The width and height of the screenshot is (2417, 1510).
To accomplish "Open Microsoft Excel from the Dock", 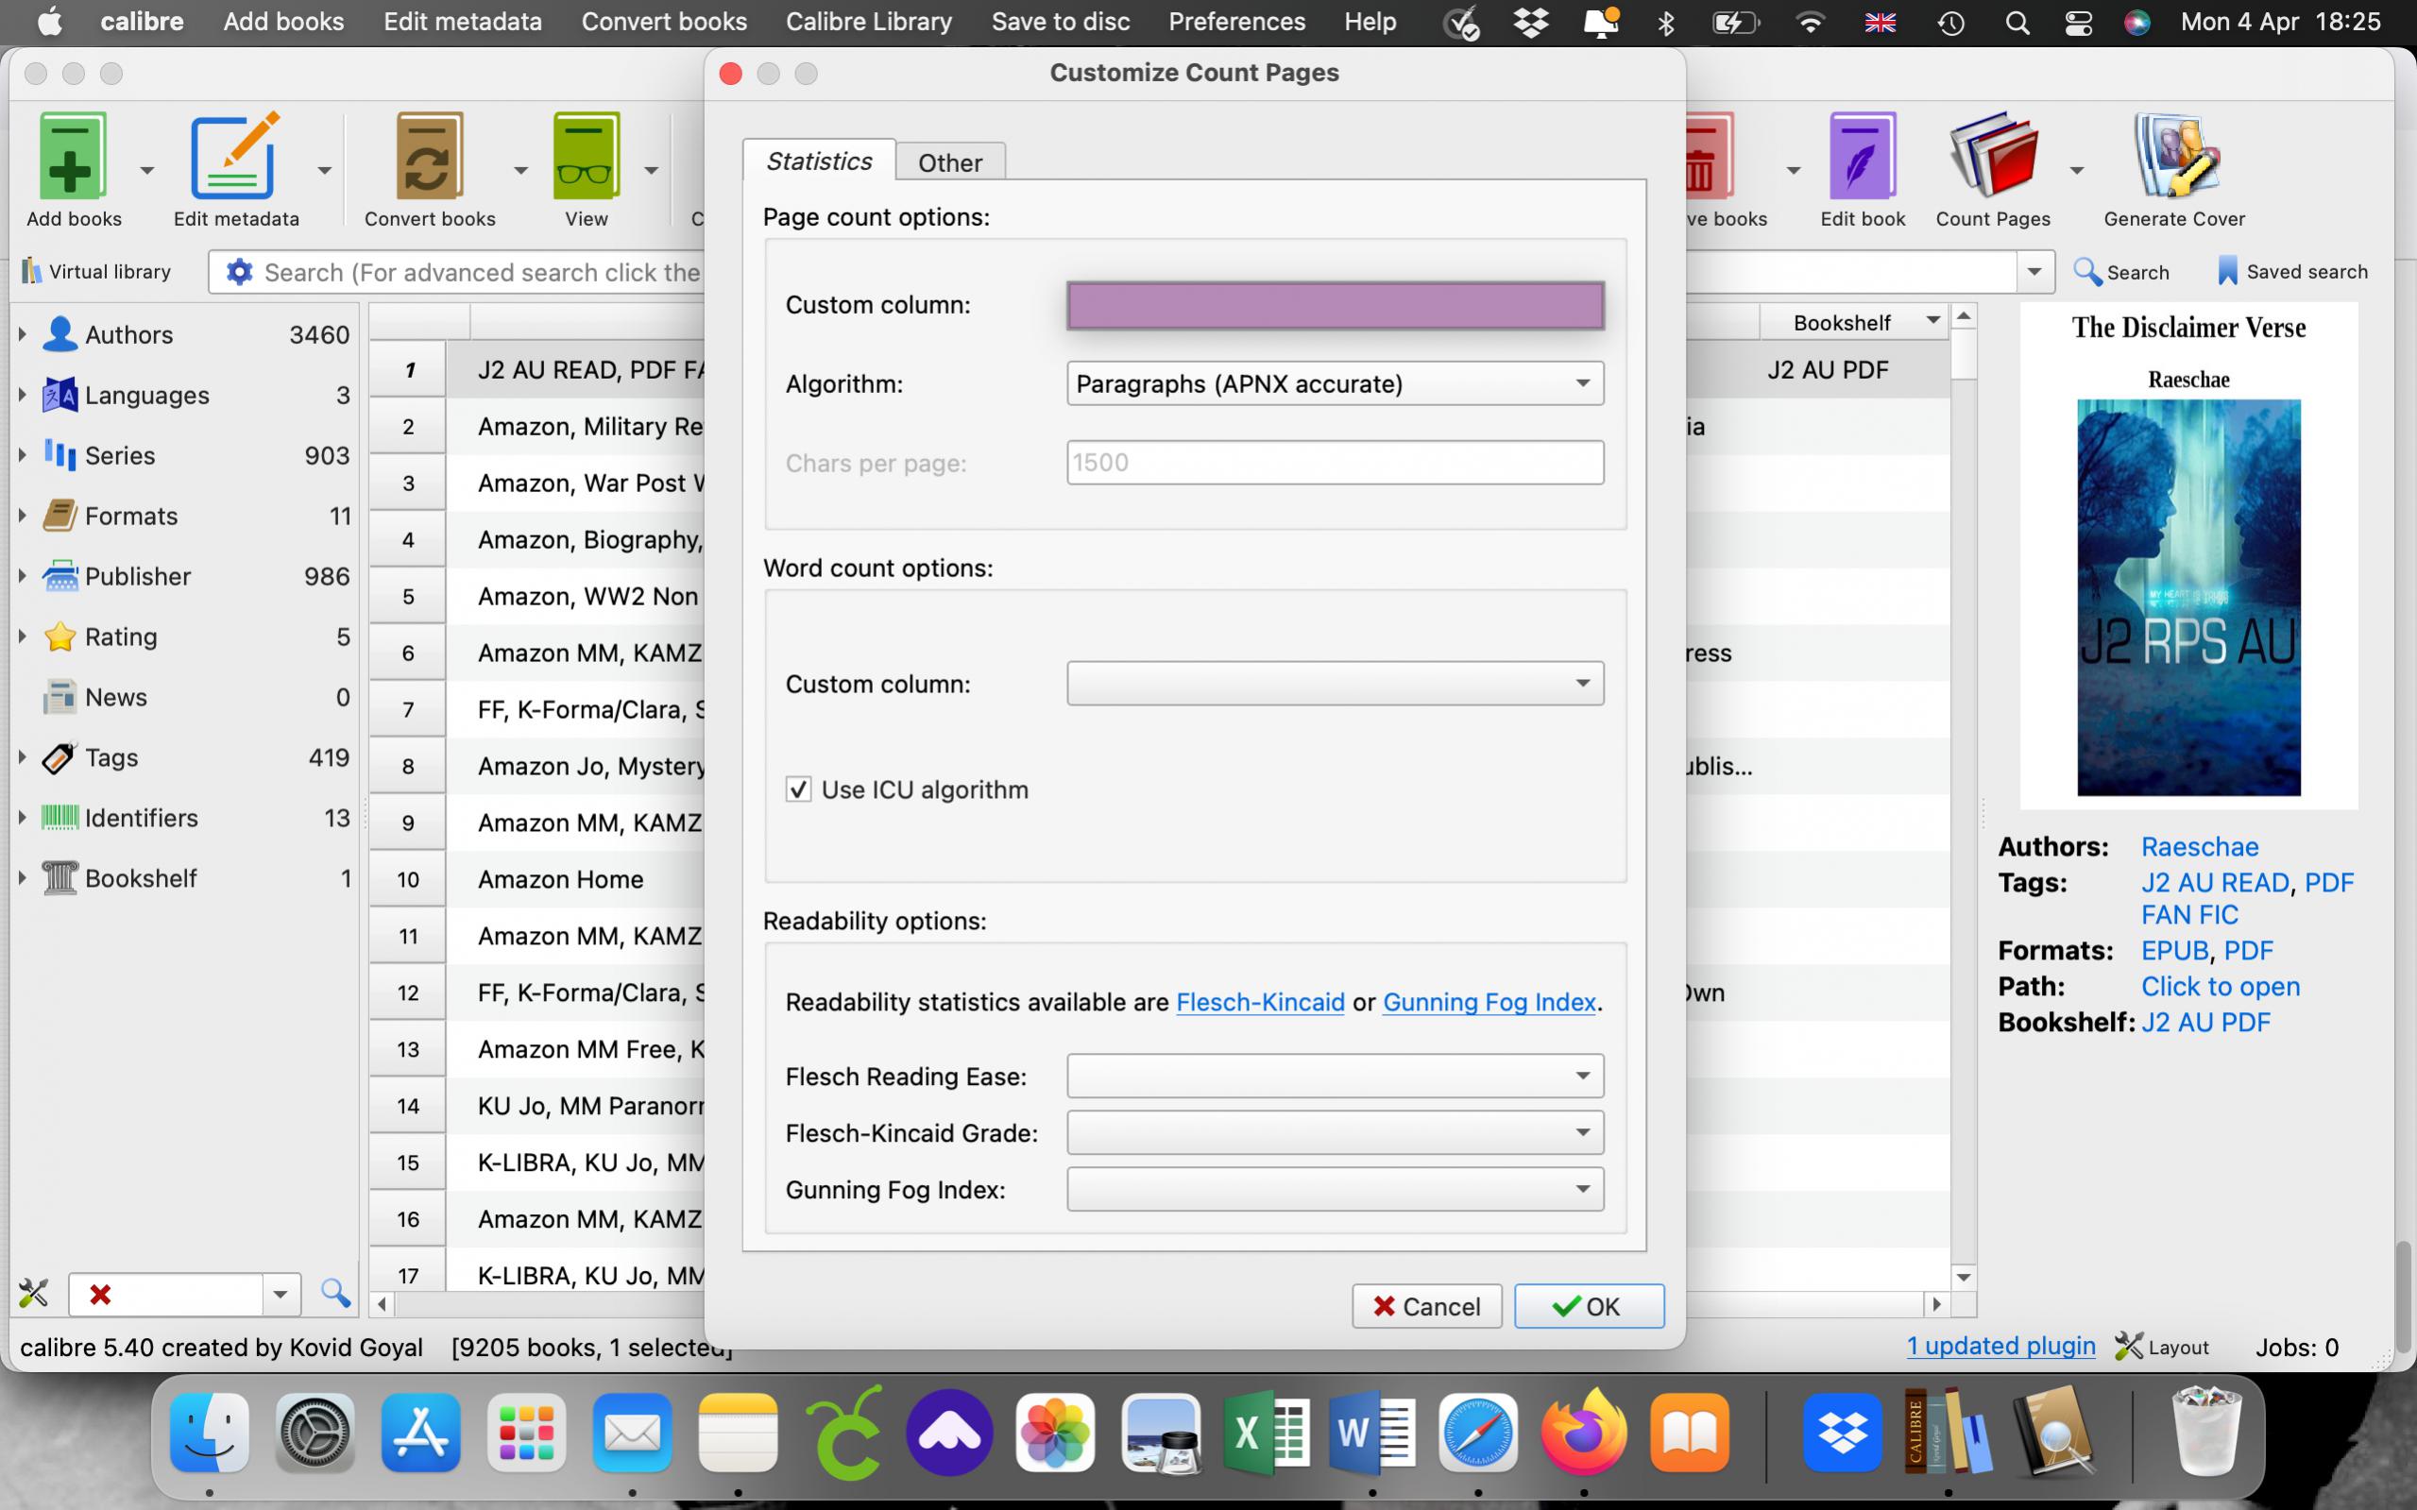I will click(x=1266, y=1434).
